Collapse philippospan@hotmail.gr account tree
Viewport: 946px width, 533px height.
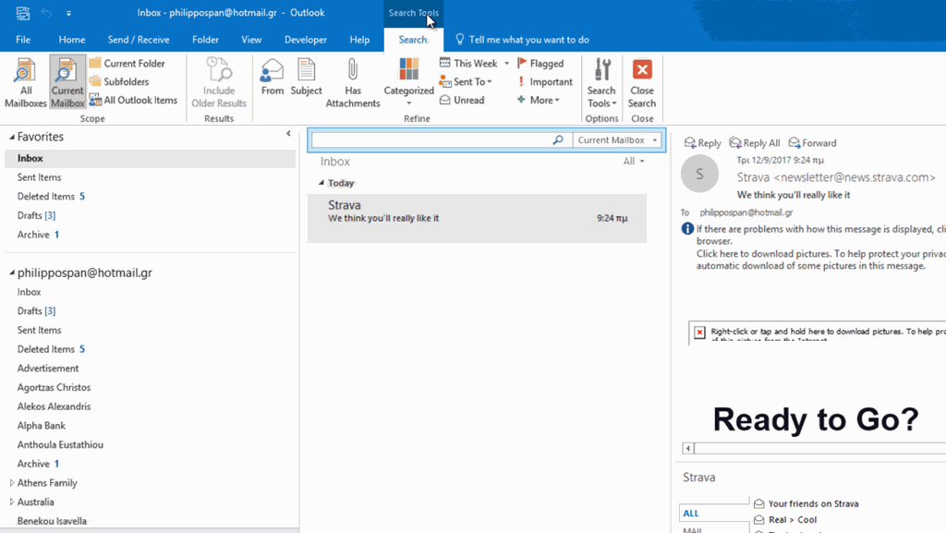[11, 273]
